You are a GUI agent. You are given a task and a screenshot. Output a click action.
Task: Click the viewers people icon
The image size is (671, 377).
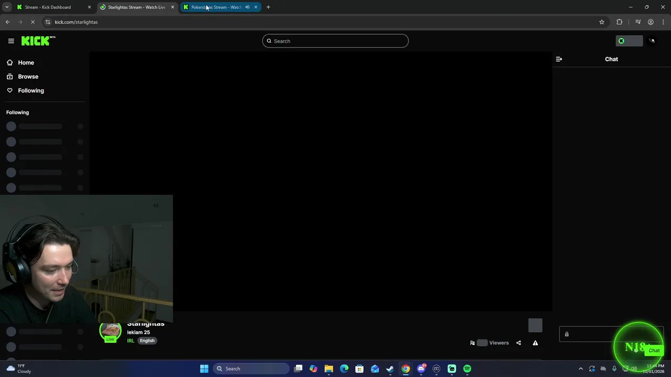pyautogui.click(x=472, y=343)
